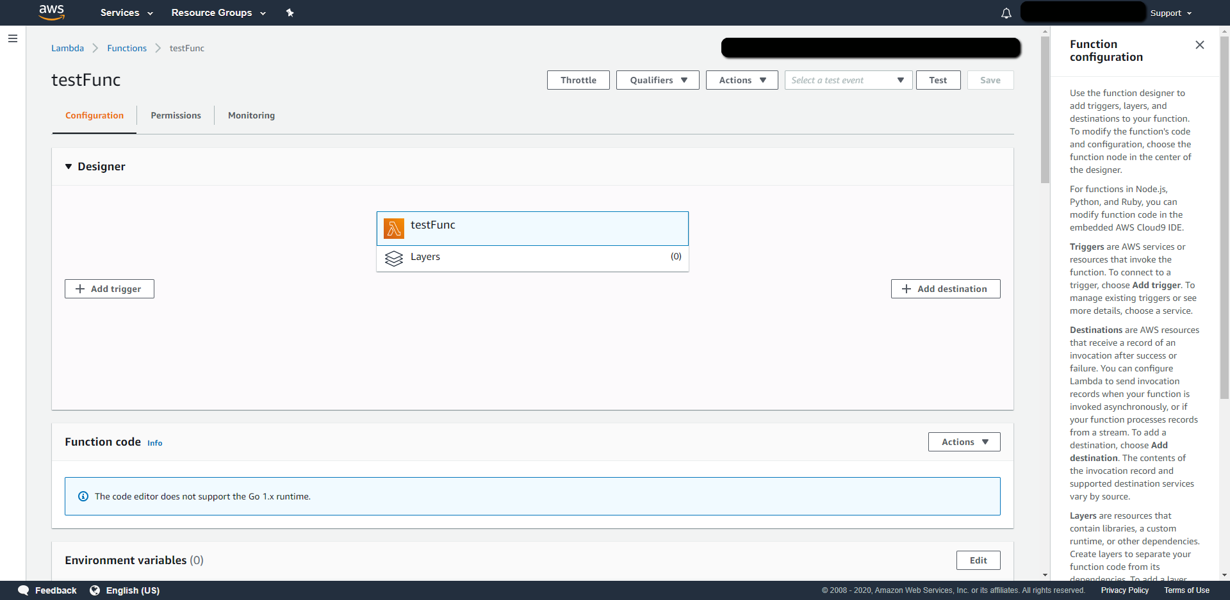Click the orange Lambda function icon
This screenshot has width=1230, height=600.
[x=393, y=229]
